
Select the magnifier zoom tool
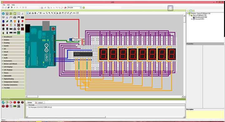pos(47,13)
